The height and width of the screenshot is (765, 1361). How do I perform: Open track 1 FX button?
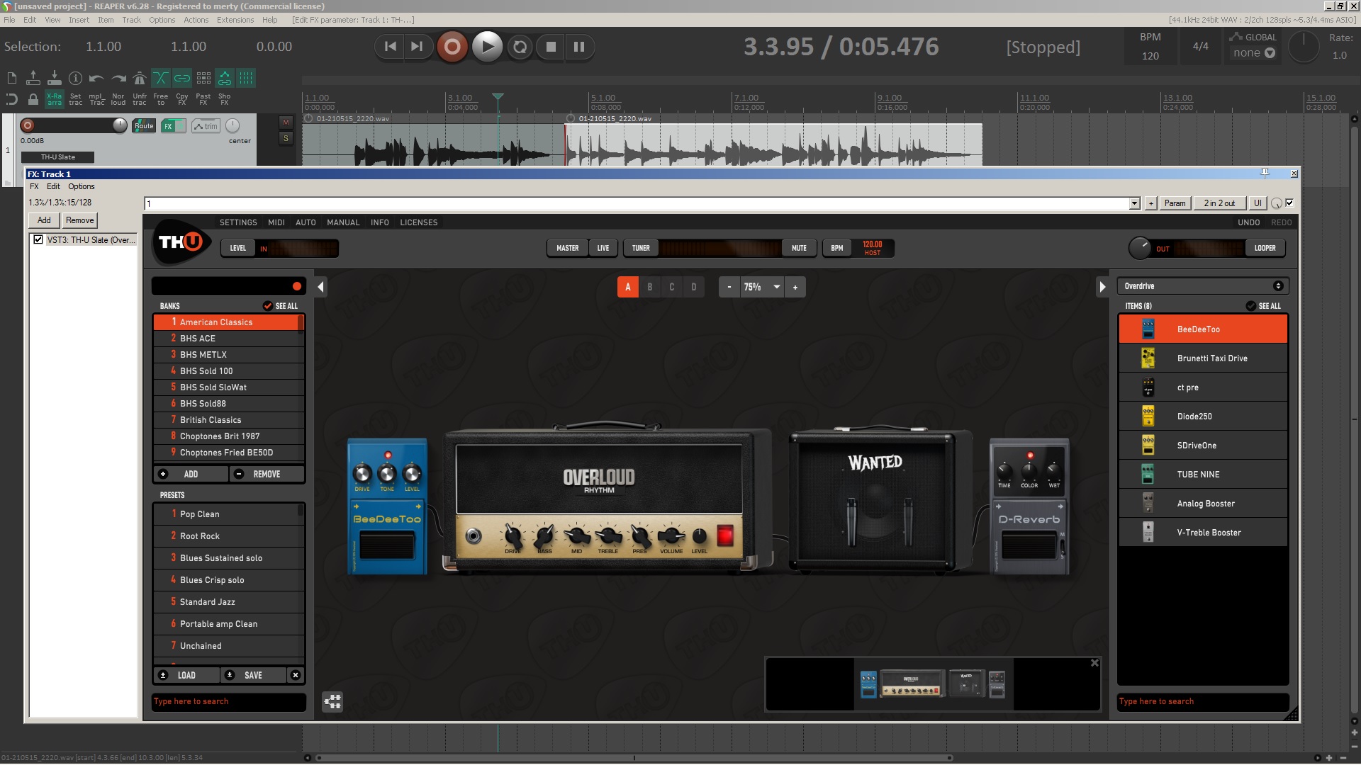pyautogui.click(x=168, y=126)
